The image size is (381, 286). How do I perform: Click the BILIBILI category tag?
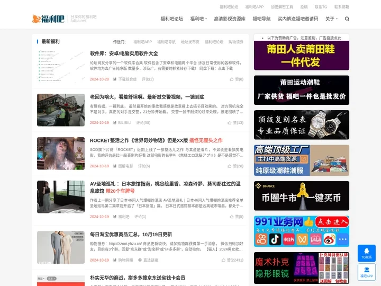click(122, 122)
